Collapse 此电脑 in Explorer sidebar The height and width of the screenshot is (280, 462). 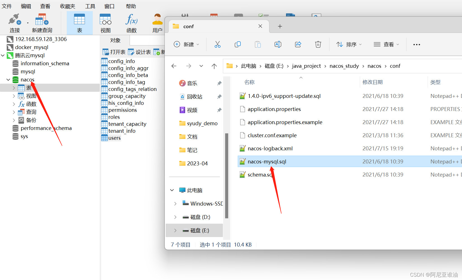(x=172, y=190)
